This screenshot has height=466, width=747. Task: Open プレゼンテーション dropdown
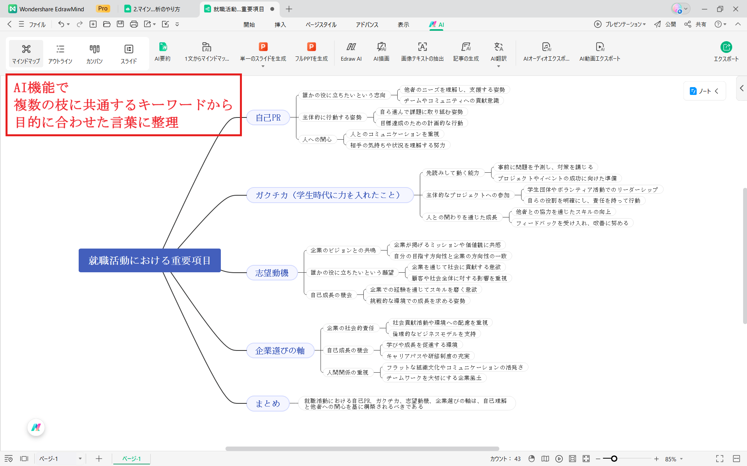620,24
